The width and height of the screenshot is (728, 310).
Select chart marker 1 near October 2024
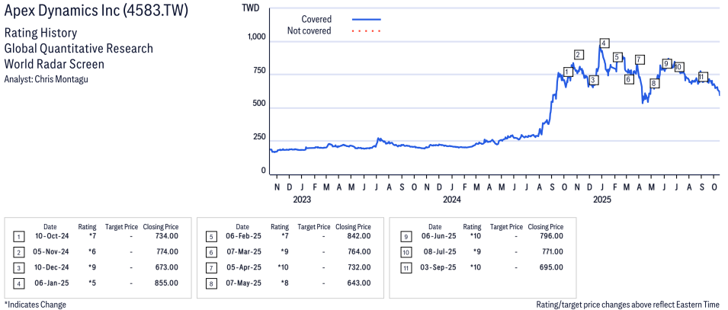point(567,72)
